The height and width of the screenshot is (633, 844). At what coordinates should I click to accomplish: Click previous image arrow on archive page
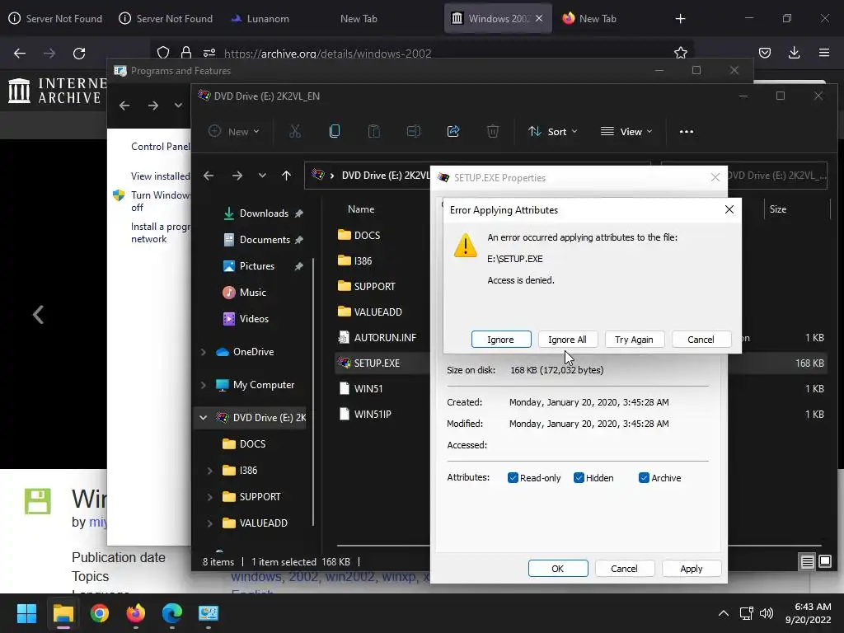(x=38, y=314)
